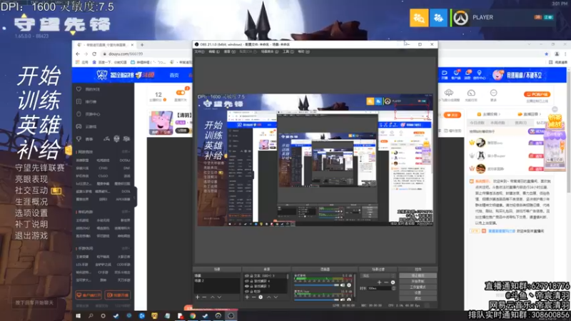
Task: Open the 开播 icon in Douyu header
Action: point(445,75)
